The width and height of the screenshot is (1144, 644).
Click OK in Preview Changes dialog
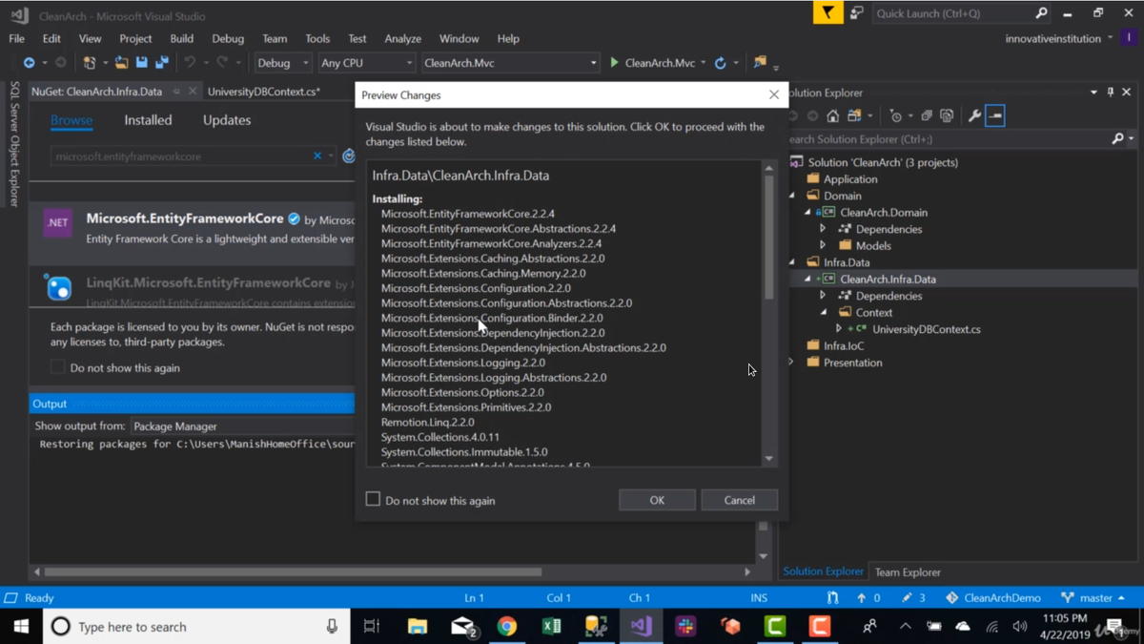pos(657,500)
